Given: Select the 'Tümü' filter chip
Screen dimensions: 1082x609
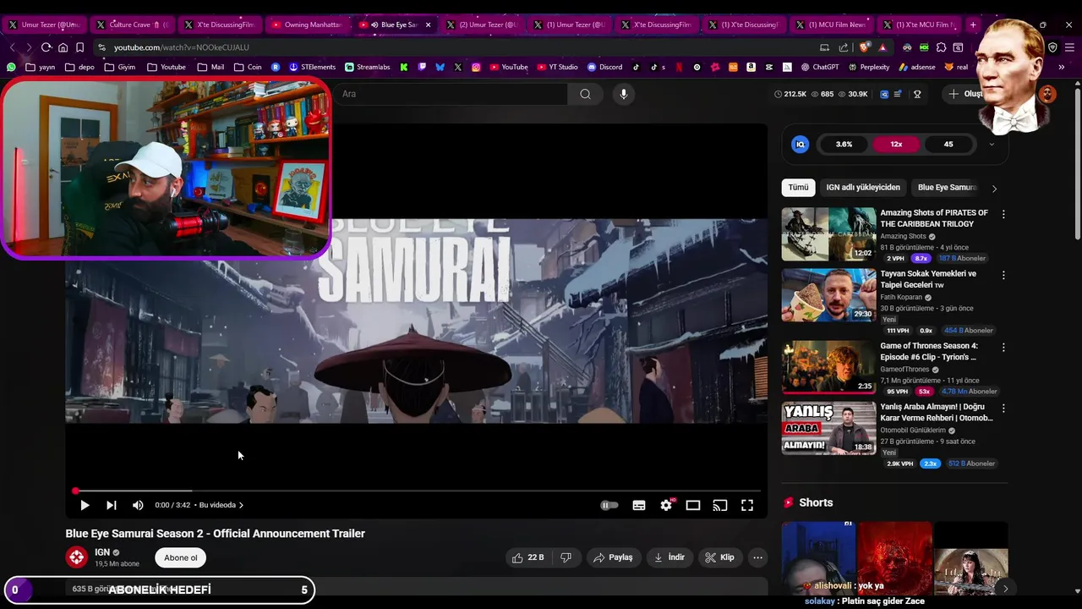Looking at the screenshot, I should 798,187.
